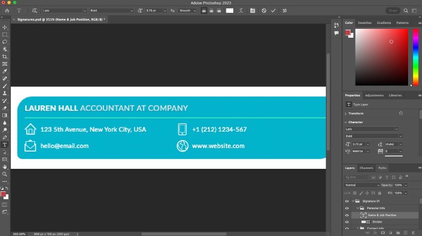Right align text

point(219,10)
